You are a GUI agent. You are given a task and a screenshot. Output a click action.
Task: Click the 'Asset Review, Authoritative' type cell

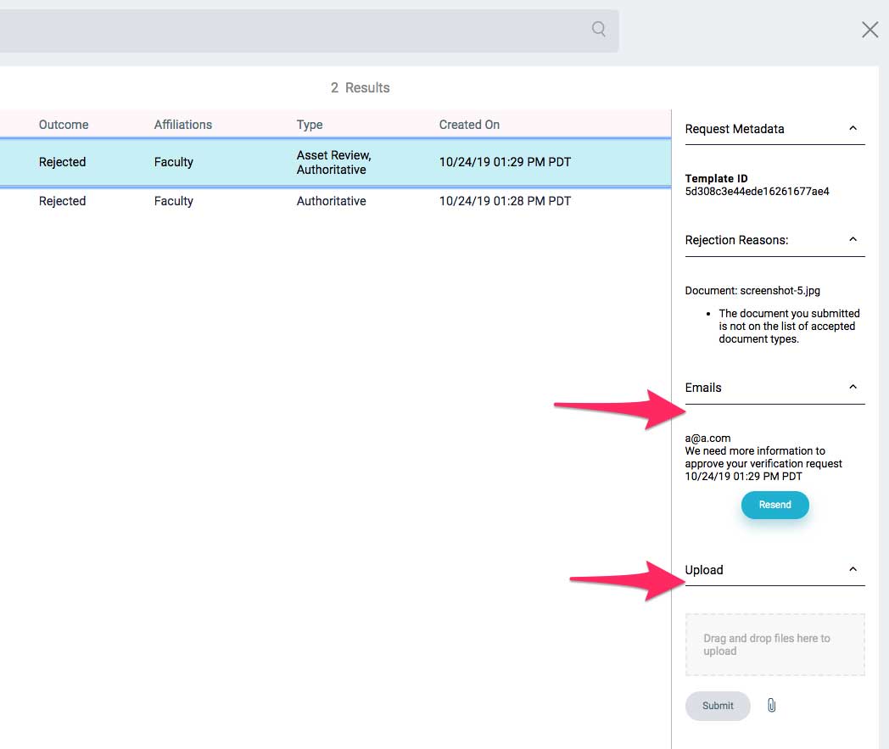coord(333,162)
